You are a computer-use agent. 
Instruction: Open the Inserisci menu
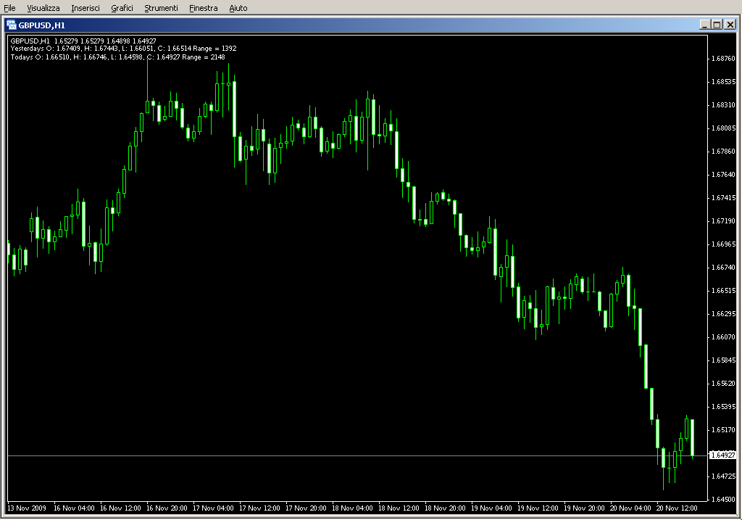point(86,8)
